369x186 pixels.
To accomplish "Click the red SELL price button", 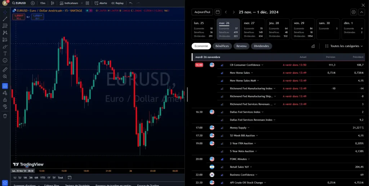I will pyautogui.click(x=19, y=17).
